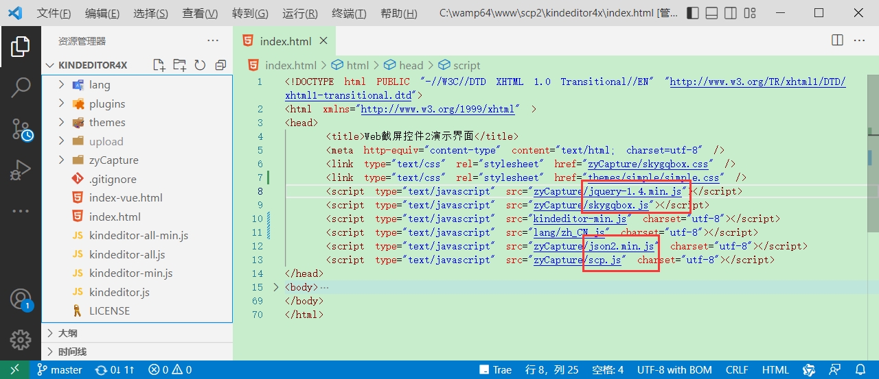Image resolution: width=879 pixels, height=379 pixels.
Task: Open the Manage settings gear
Action: 21,339
